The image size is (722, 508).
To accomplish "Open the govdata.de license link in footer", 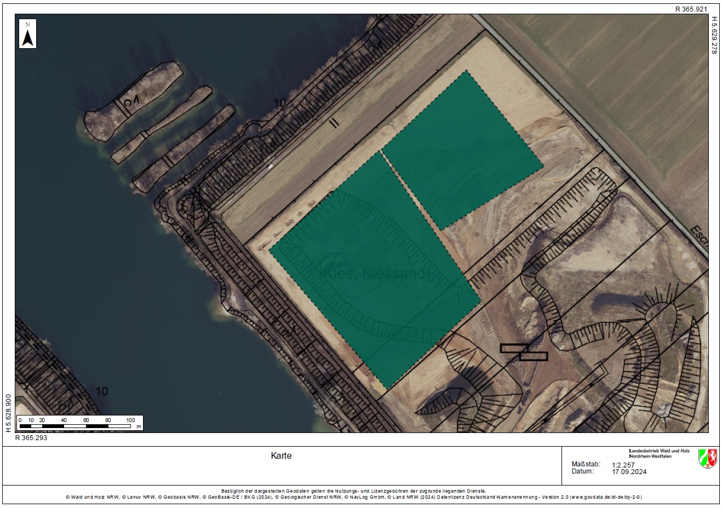I will tap(606, 497).
